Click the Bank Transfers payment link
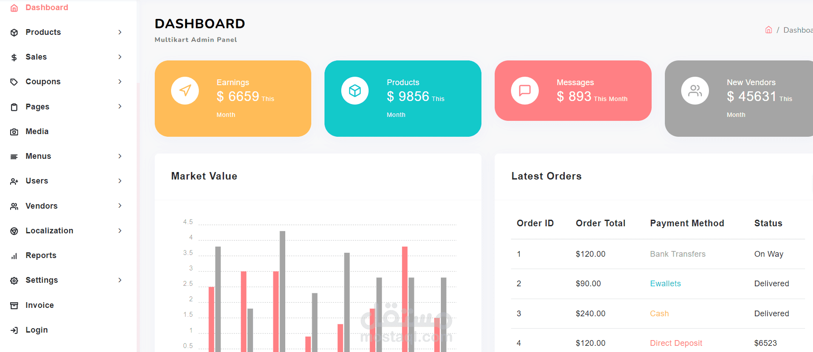 pyautogui.click(x=678, y=254)
